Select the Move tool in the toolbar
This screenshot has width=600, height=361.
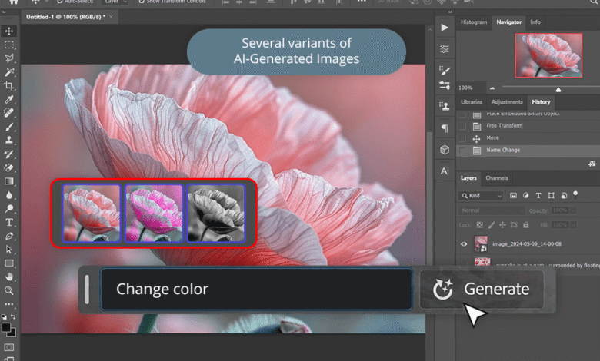9,31
